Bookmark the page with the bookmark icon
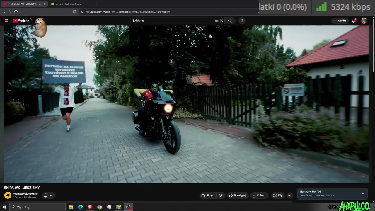The height and width of the screenshot is (211, 375). click(x=74, y=12)
